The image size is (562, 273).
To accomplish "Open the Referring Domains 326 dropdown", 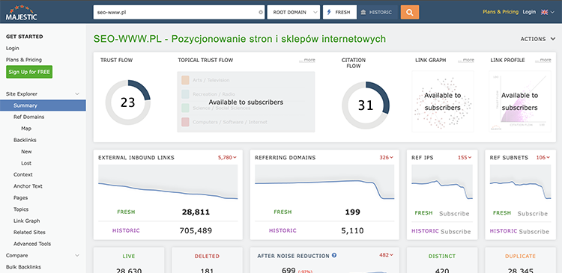I will (387, 157).
